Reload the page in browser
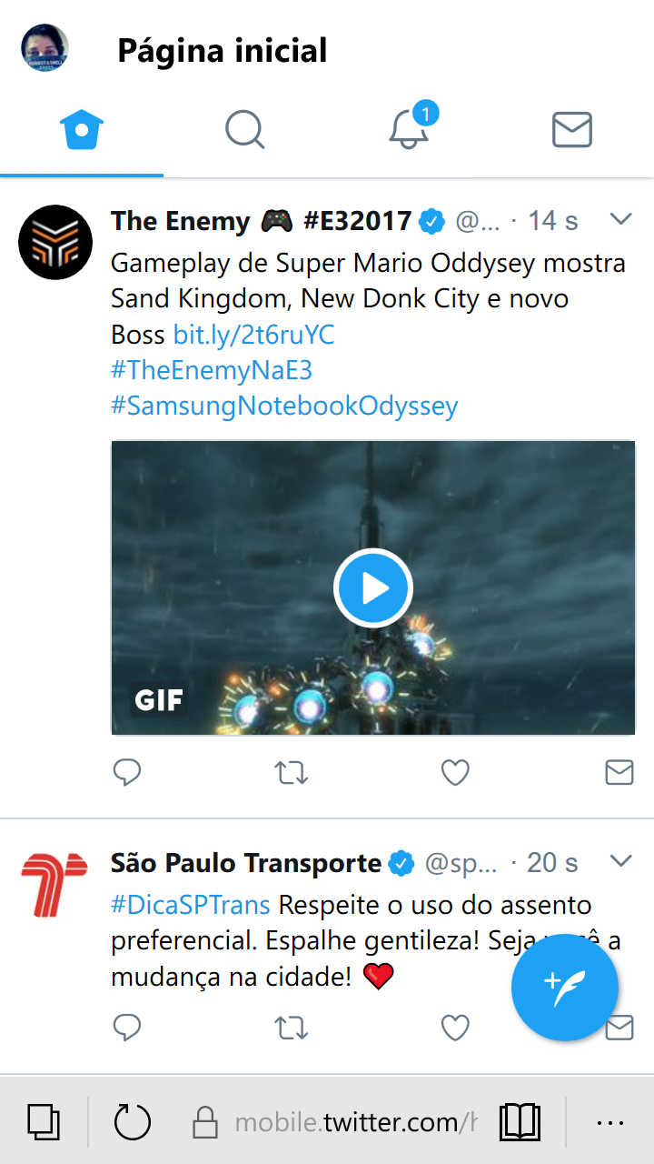The image size is (654, 1164). (133, 1122)
